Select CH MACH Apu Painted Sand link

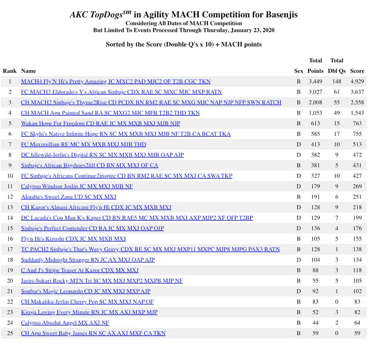pos(110,113)
